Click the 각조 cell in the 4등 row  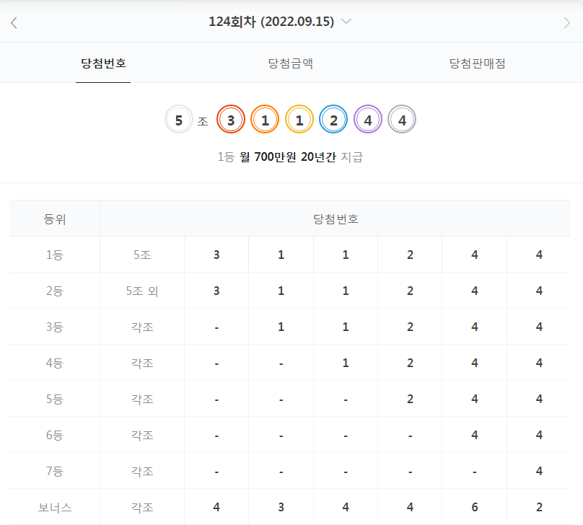click(x=142, y=363)
